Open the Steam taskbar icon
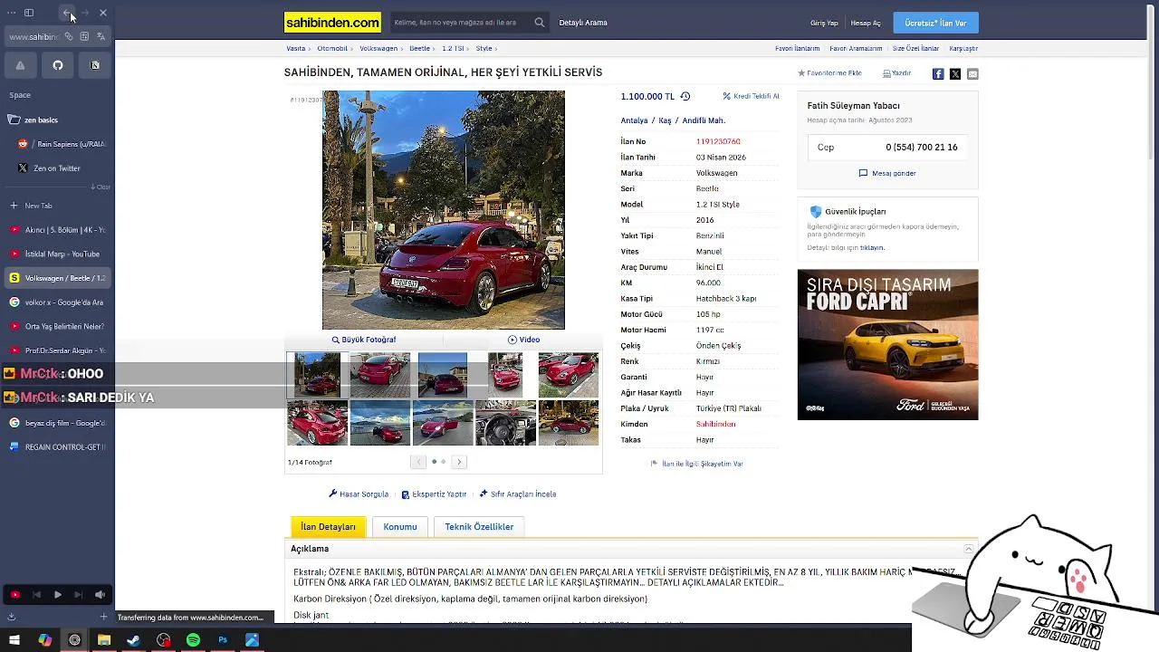 click(x=133, y=640)
